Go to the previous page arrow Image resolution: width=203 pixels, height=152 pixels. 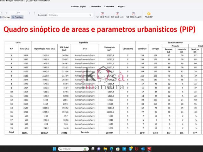(x=6, y=13)
